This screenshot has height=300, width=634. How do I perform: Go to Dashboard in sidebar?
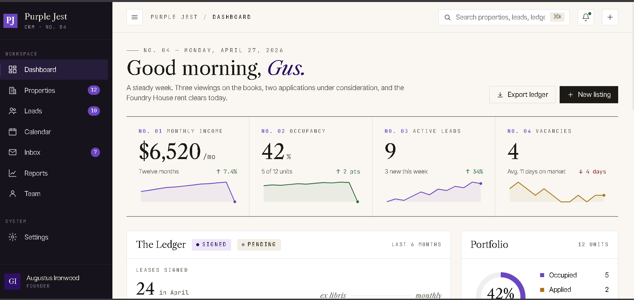point(54,70)
